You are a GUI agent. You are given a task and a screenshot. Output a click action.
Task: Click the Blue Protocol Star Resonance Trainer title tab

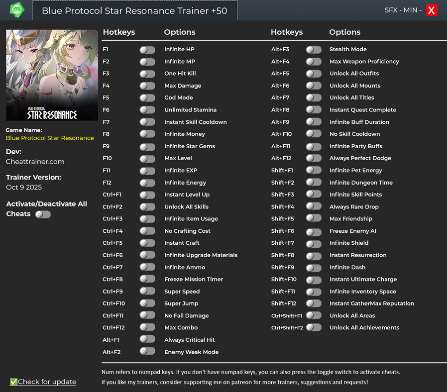(x=134, y=10)
